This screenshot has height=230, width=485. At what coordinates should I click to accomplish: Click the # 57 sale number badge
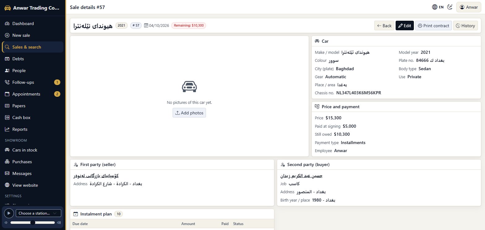pos(136,26)
